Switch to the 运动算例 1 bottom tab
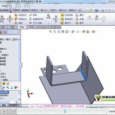115x115 pixels. pos(14,105)
